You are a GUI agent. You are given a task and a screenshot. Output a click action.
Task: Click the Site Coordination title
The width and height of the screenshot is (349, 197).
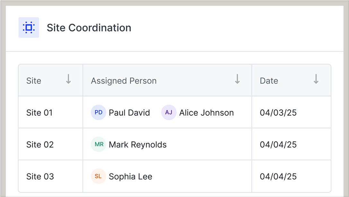coord(89,28)
